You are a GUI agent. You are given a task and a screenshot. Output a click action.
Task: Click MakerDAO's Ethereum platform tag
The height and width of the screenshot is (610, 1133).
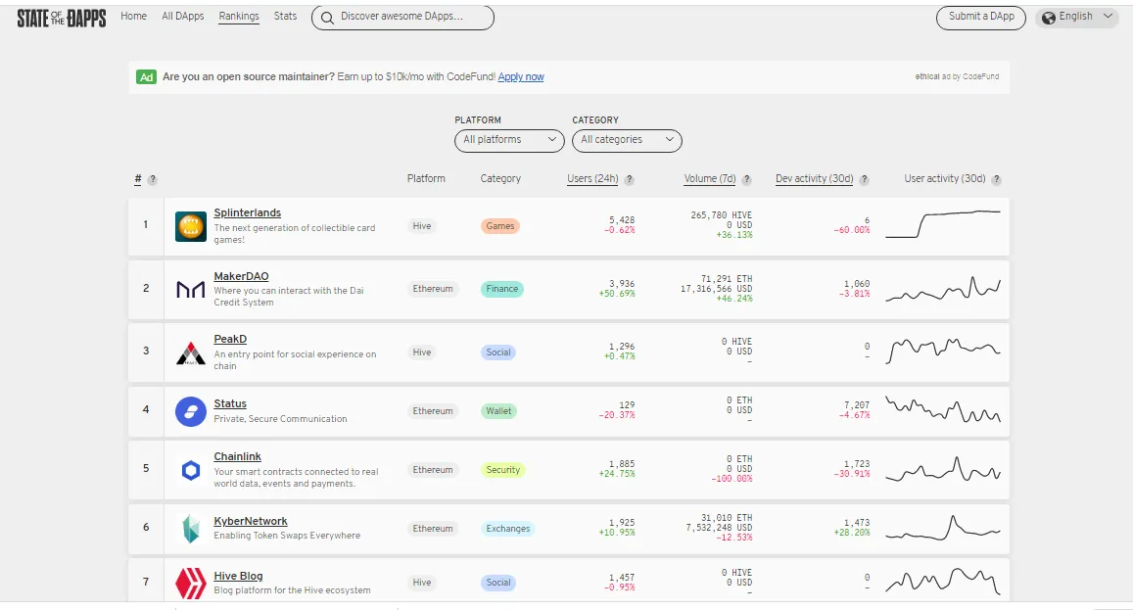coord(433,289)
